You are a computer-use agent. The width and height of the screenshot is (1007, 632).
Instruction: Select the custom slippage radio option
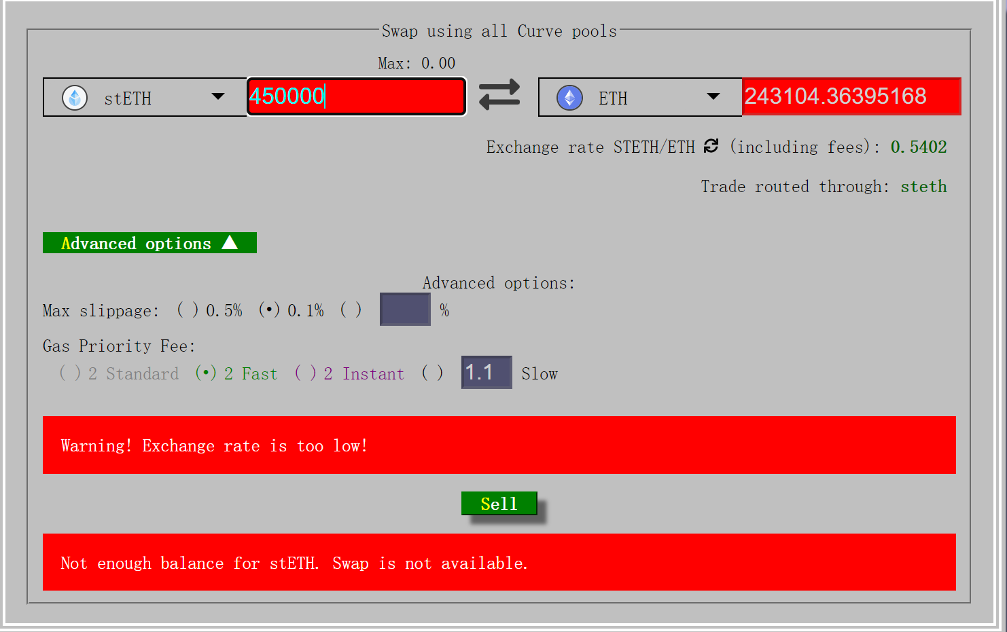point(351,310)
